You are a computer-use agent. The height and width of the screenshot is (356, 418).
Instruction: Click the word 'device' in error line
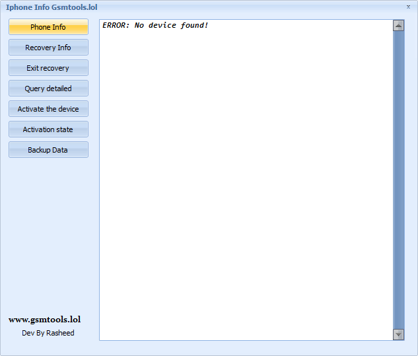coord(163,26)
